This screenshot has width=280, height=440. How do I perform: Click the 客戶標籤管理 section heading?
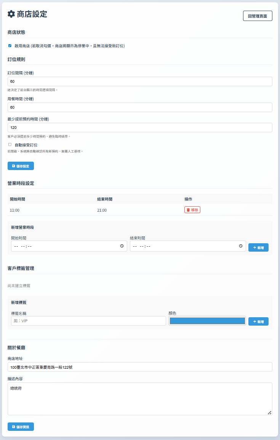[x=21, y=268]
